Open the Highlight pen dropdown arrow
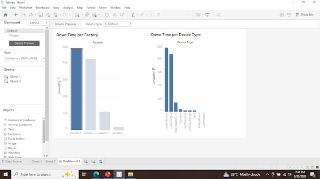Image resolution: width=320 pixels, height=179 pixels. [137, 15]
